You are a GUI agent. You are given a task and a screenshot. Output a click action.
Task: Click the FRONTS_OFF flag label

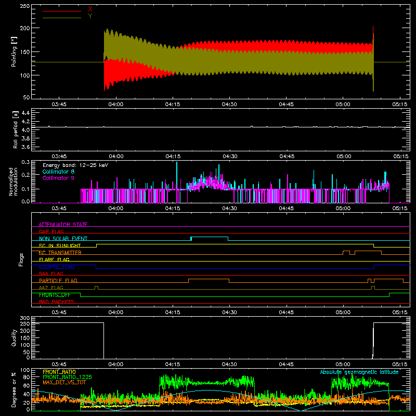(x=55, y=295)
